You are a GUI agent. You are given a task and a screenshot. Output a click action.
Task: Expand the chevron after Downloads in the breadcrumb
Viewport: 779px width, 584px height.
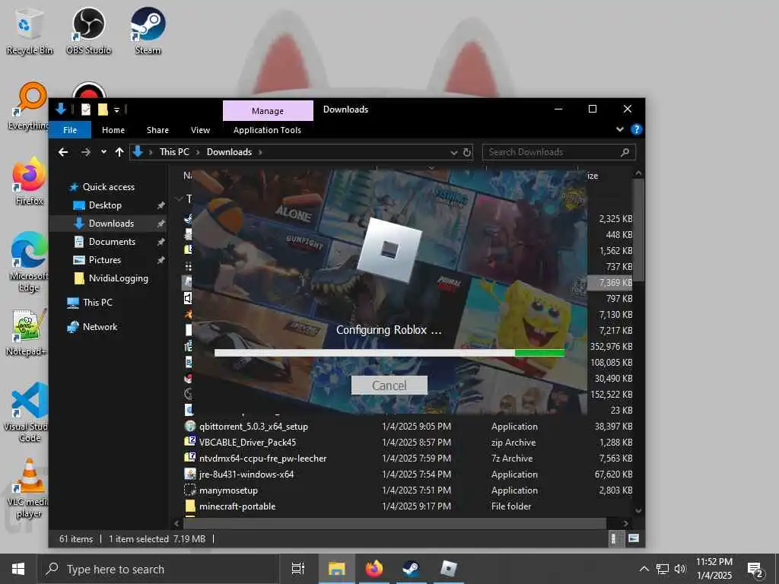(x=260, y=152)
